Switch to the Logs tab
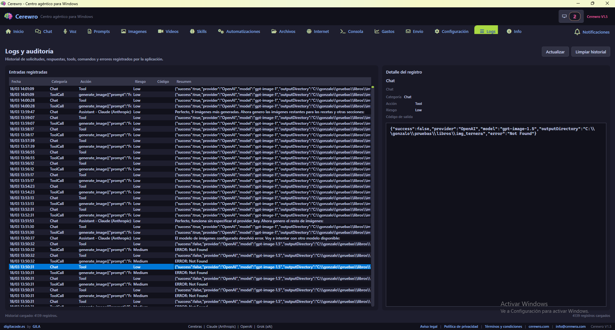The height and width of the screenshot is (330, 615). point(486,31)
